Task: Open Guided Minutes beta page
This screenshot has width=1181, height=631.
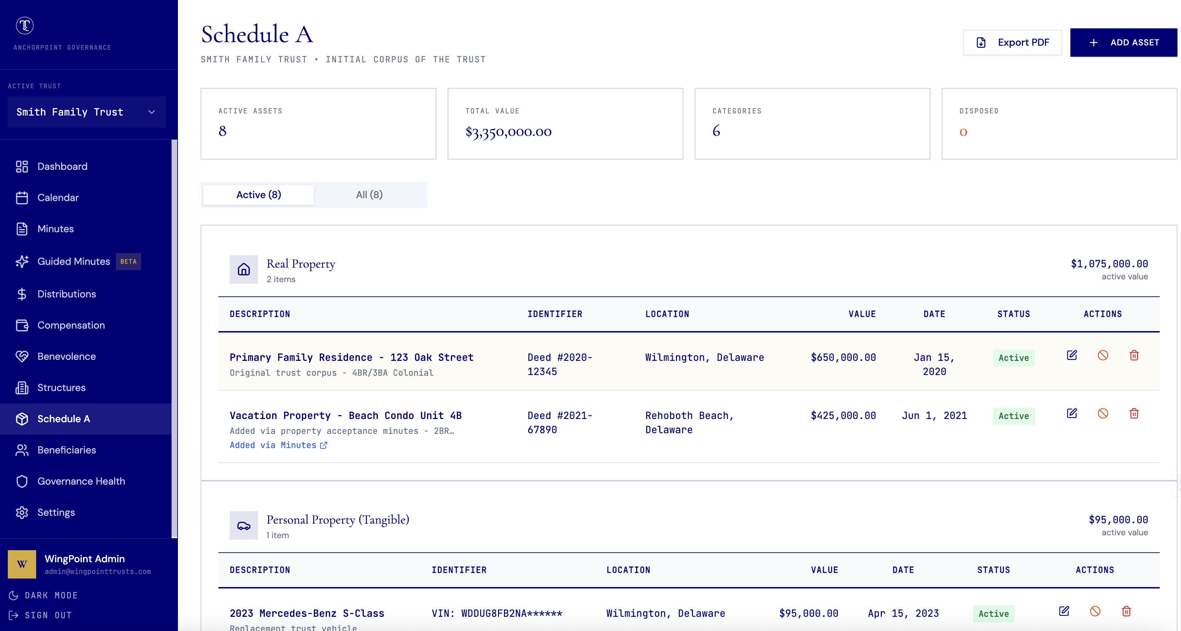Action: coord(86,261)
